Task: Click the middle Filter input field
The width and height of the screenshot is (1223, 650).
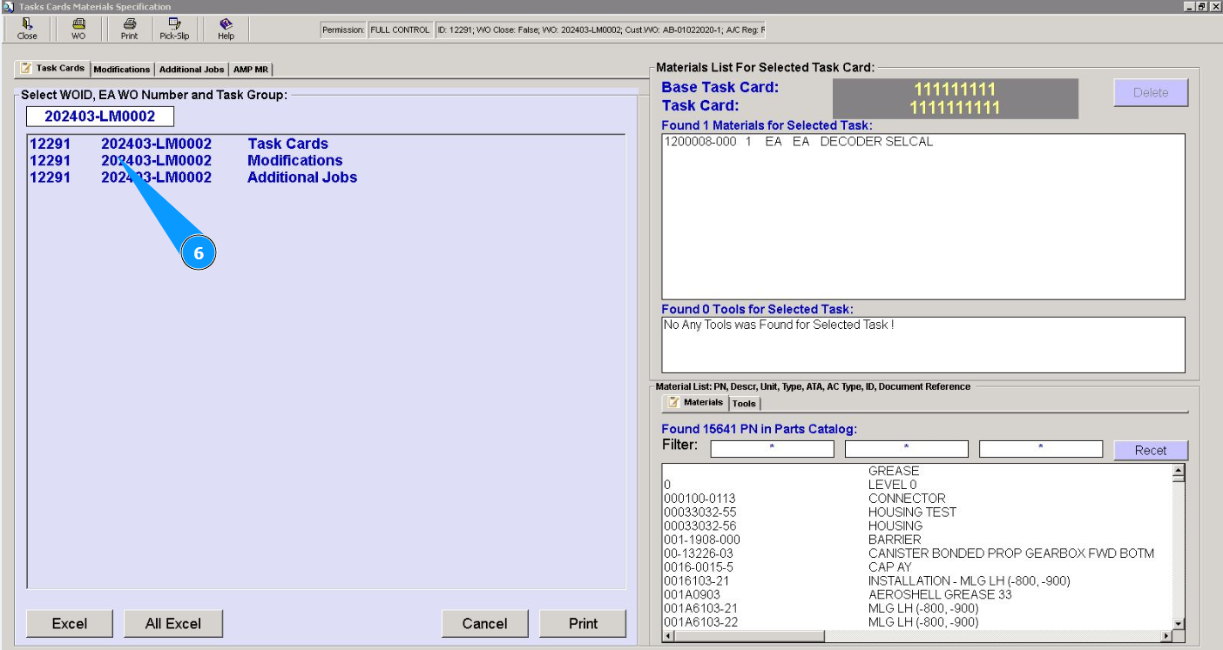Action: [x=906, y=449]
